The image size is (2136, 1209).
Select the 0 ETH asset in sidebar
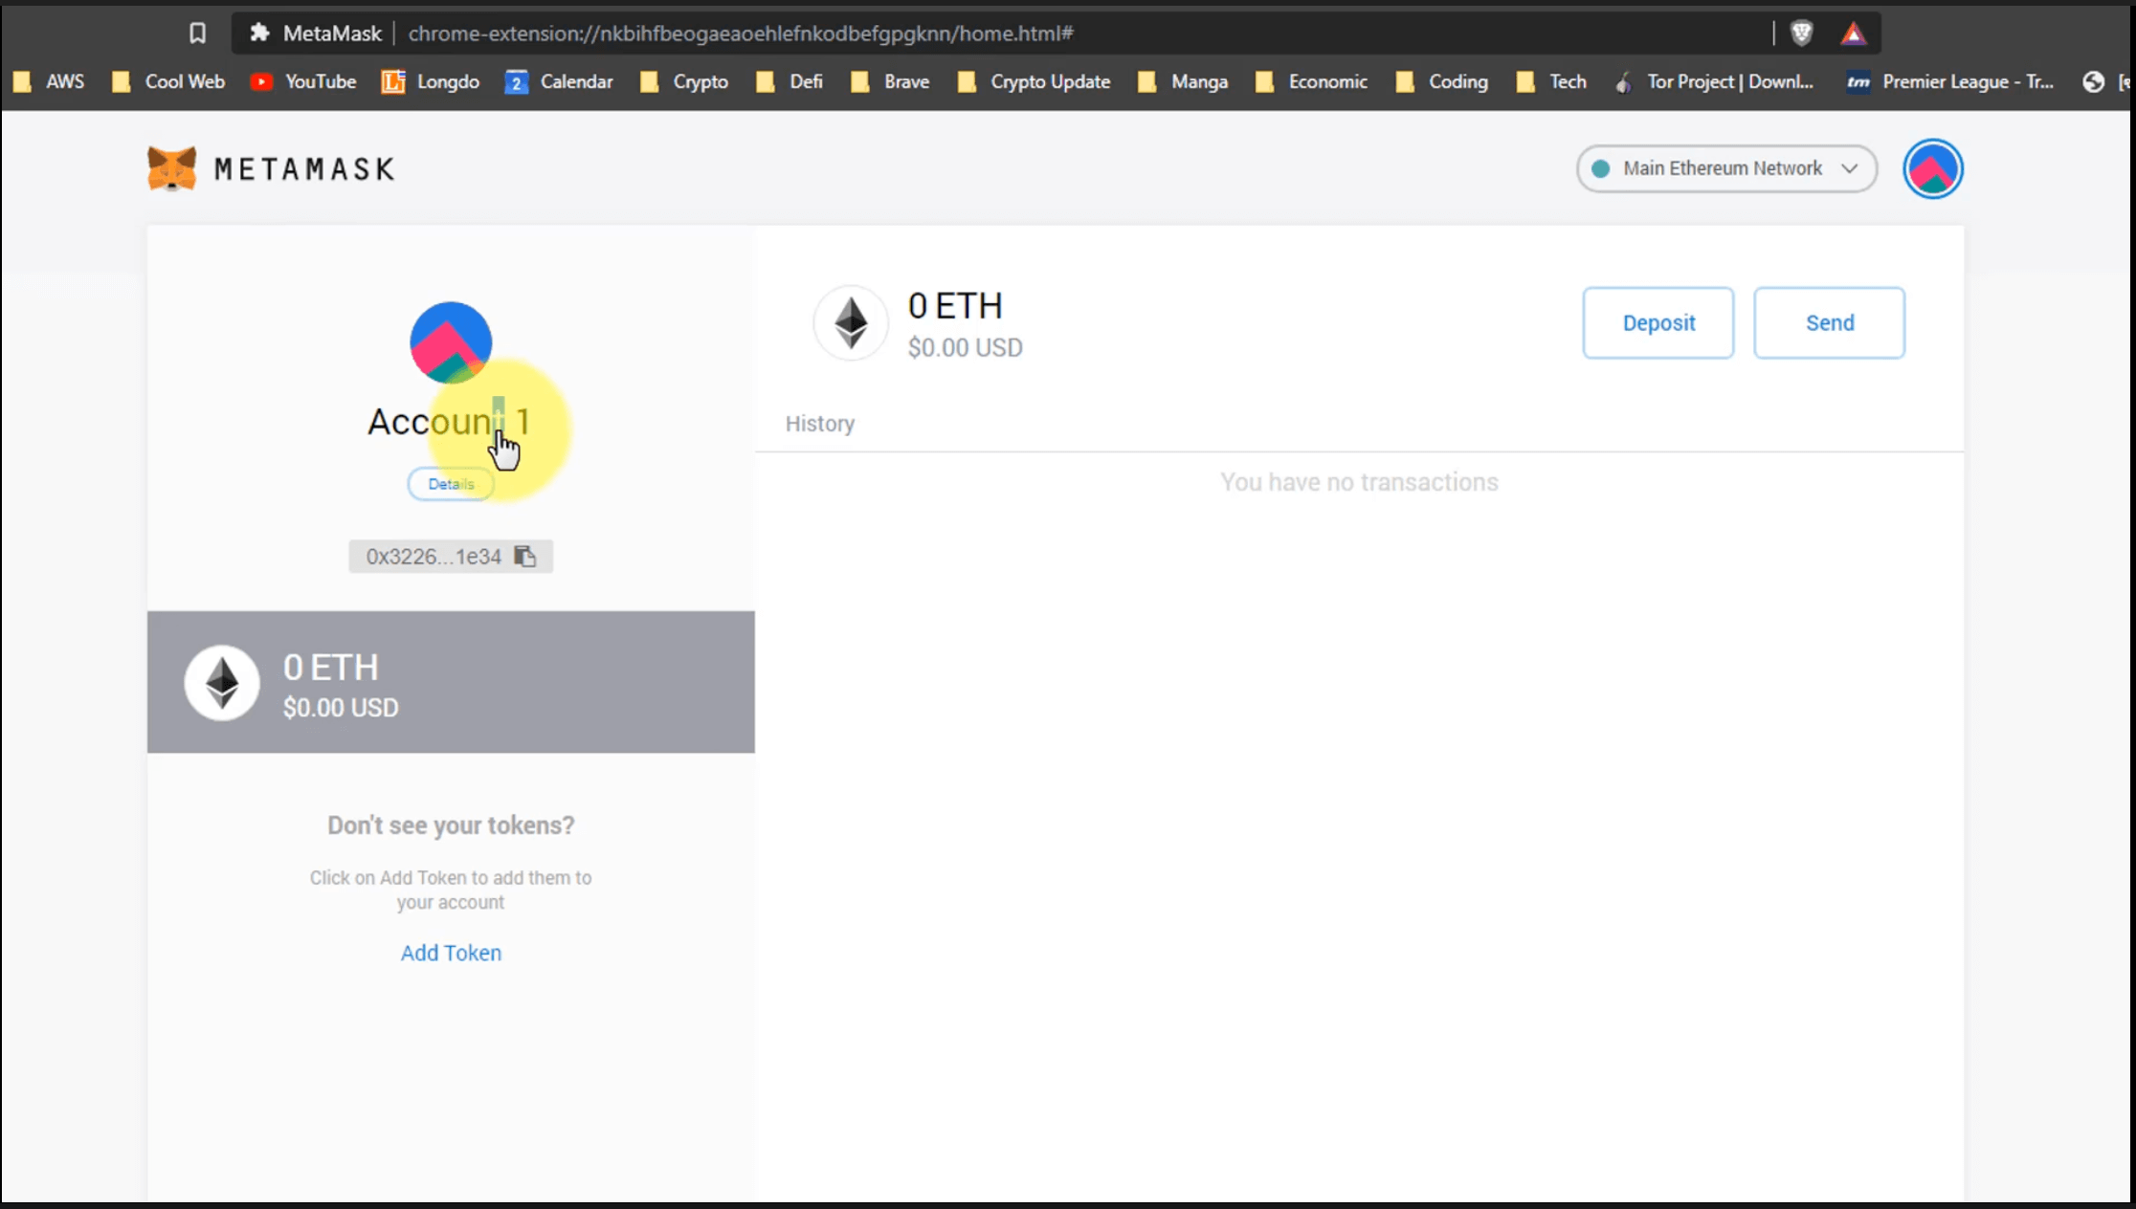pos(451,682)
